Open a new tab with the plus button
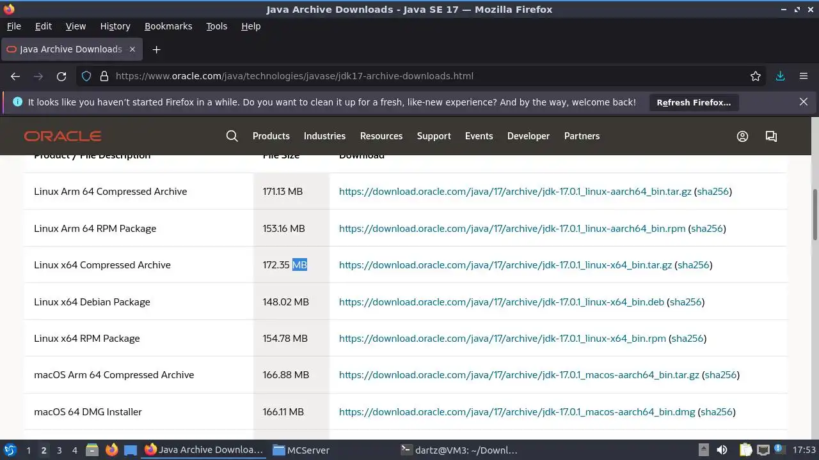This screenshot has width=819, height=460. click(156, 49)
